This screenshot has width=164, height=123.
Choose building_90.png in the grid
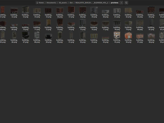[x=60, y=38]
